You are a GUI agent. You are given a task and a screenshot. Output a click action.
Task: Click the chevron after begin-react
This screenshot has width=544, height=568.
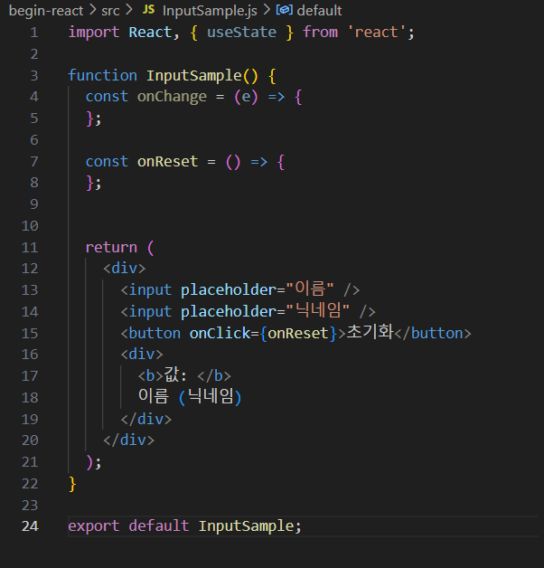point(93,10)
